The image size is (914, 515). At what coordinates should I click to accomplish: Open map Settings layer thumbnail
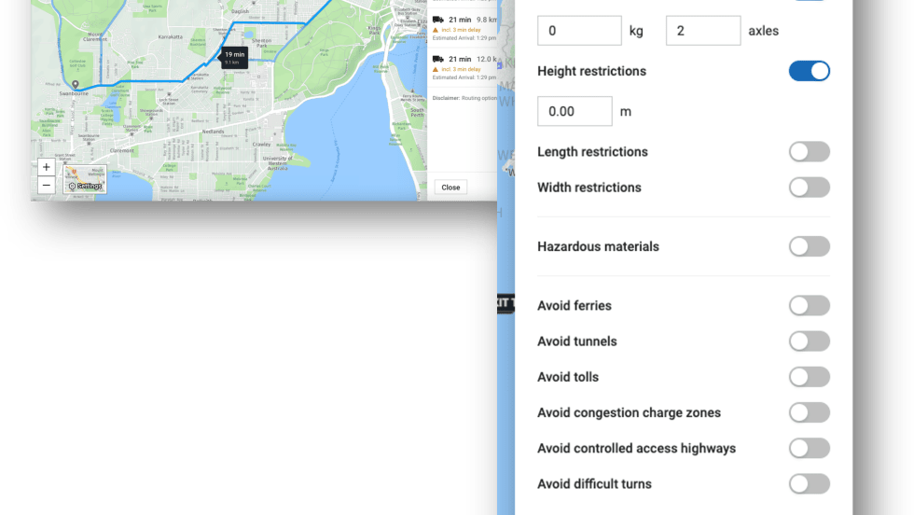pyautogui.click(x=86, y=179)
